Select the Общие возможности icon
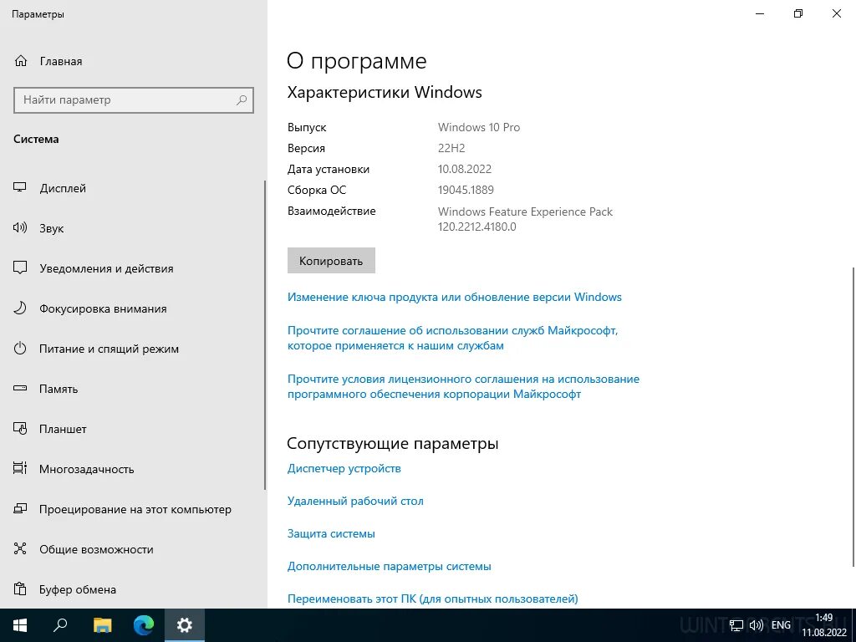 tap(20, 548)
